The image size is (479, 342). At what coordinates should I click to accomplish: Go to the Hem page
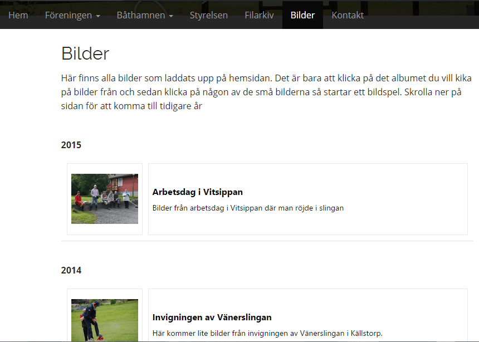tap(18, 15)
